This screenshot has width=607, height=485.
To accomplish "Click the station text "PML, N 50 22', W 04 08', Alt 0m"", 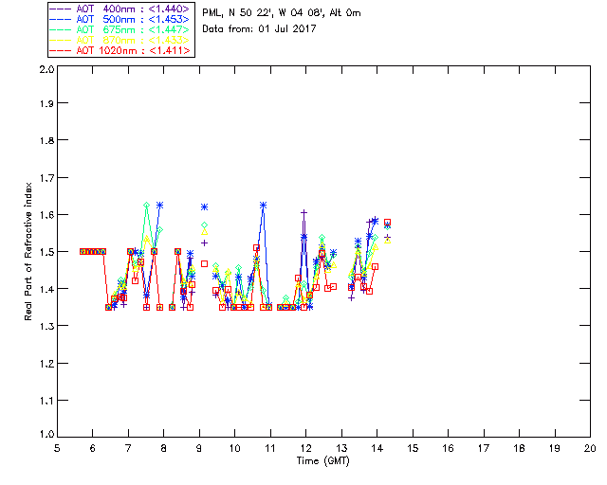I will tap(282, 13).
